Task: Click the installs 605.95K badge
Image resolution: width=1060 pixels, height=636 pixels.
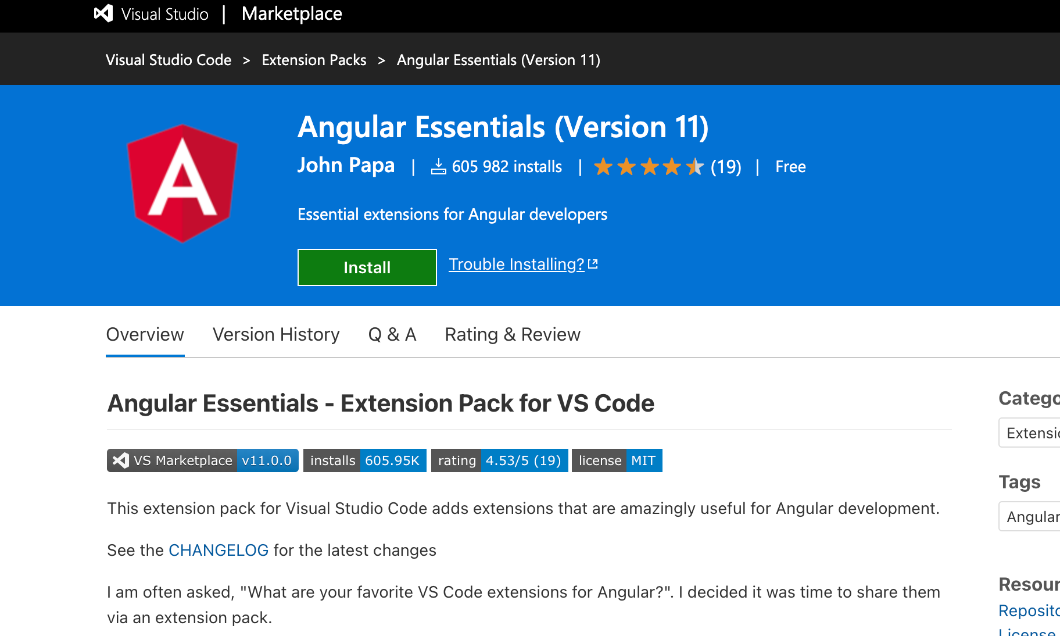Action: [365, 460]
